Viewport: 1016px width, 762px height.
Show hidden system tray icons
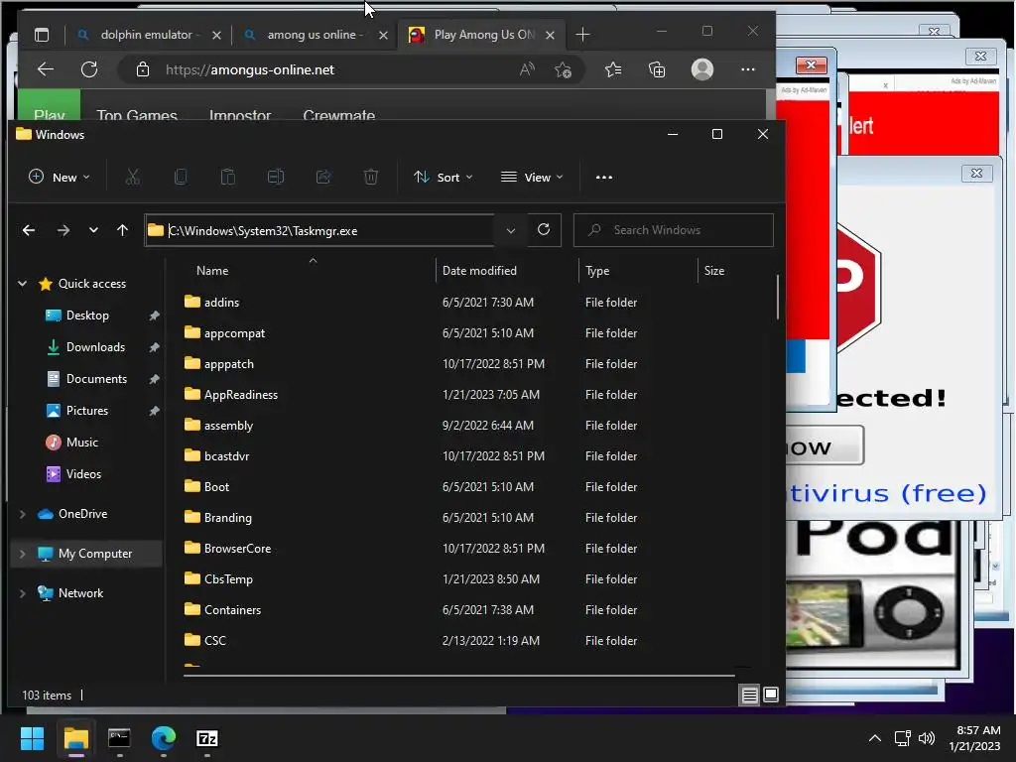[x=875, y=738]
